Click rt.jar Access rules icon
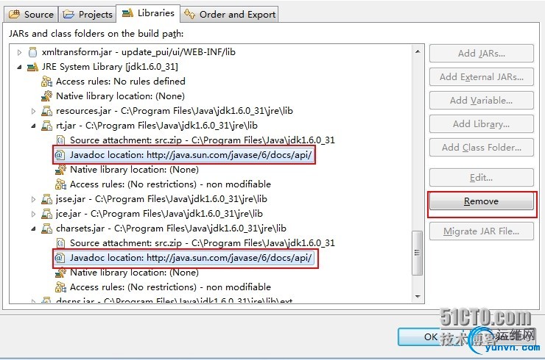Image resolution: width=545 pixels, height=360 pixels. pyautogui.click(x=60, y=184)
